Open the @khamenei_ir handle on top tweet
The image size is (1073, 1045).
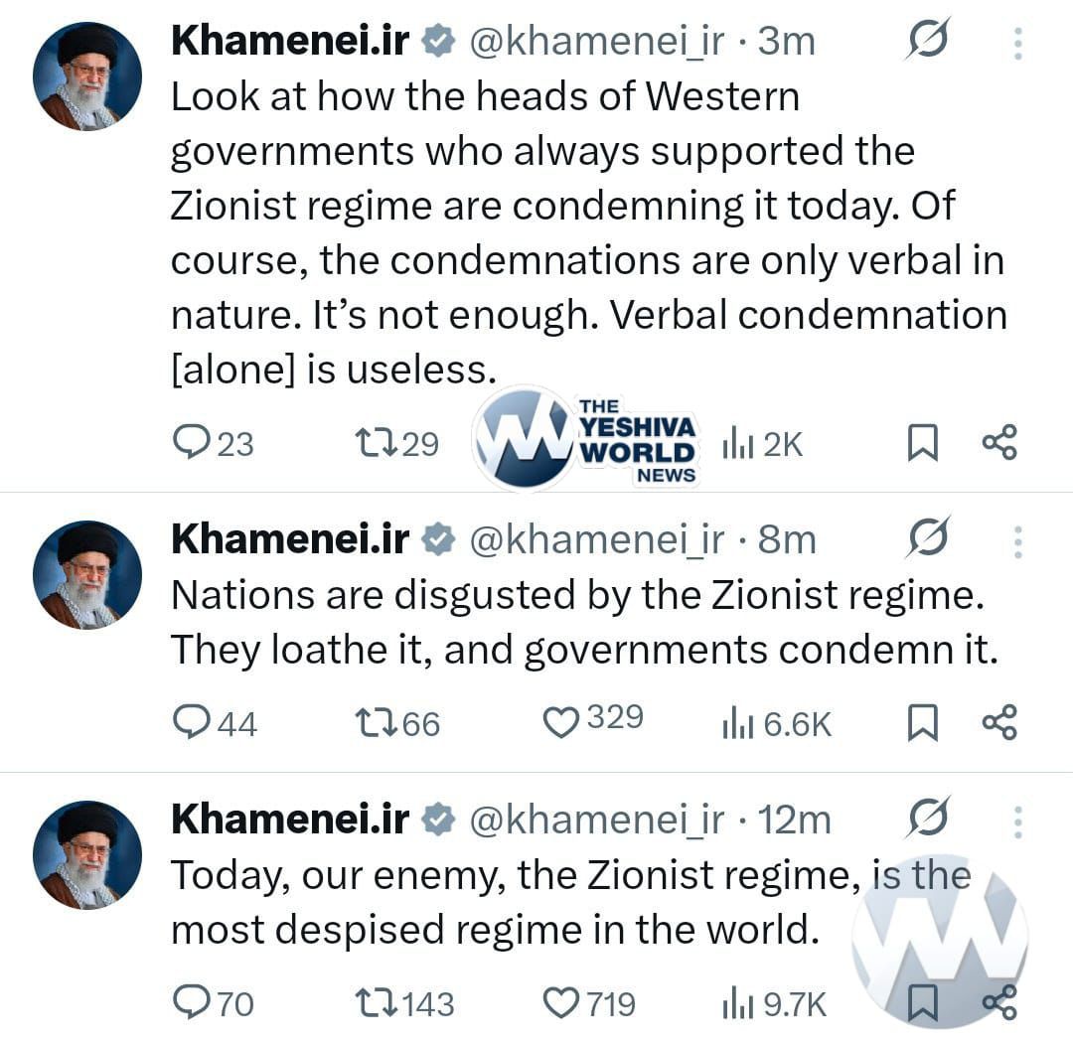tap(596, 41)
